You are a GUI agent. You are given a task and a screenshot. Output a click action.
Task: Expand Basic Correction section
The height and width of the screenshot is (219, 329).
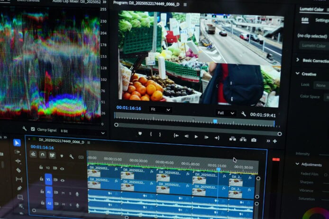point(298,60)
